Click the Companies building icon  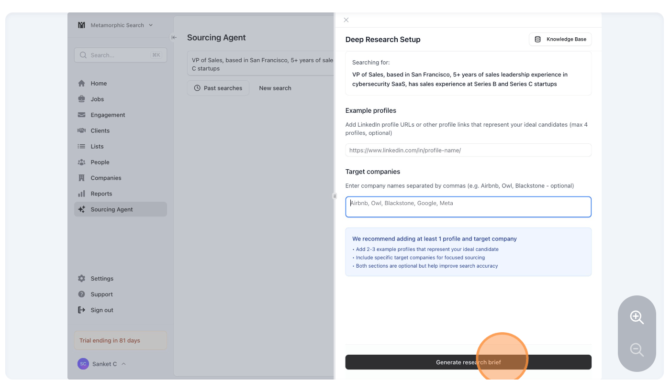coord(81,178)
